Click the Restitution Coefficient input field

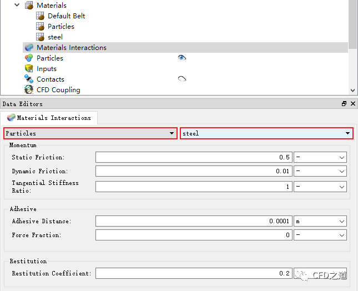coord(194,273)
